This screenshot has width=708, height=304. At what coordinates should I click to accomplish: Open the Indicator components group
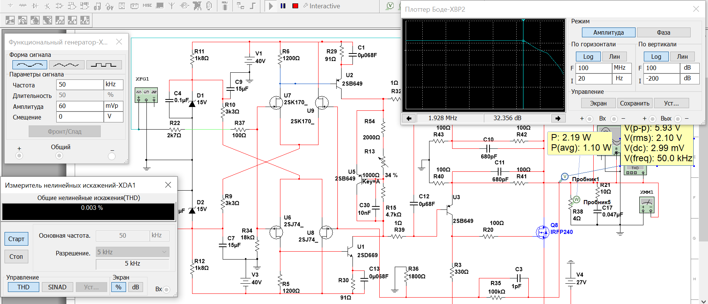pos(122,6)
